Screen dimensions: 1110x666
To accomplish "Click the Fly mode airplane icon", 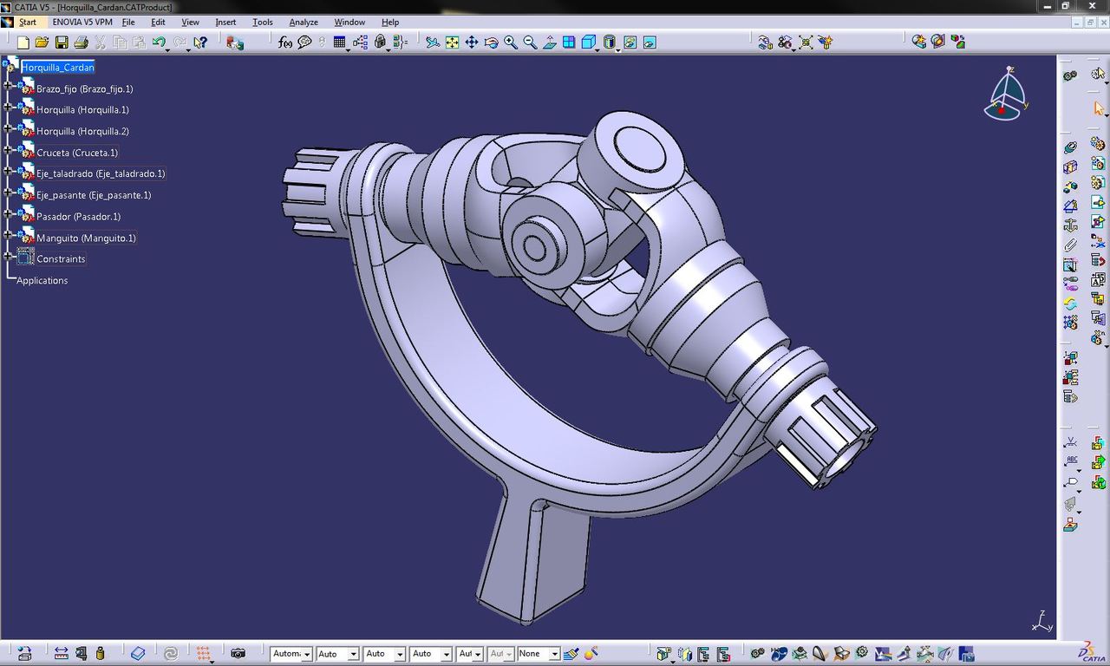I will tap(433, 42).
